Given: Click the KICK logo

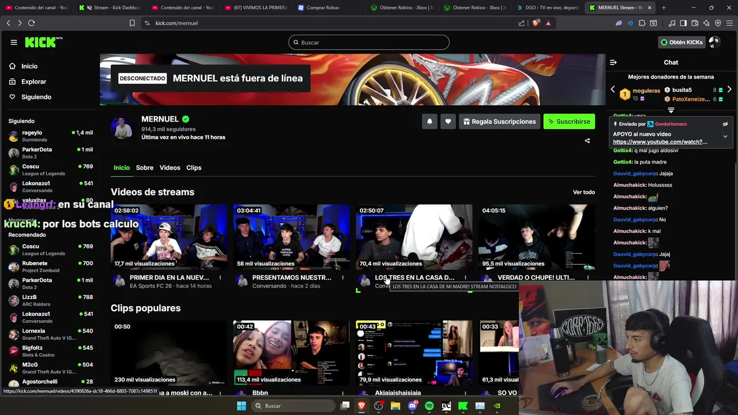Looking at the screenshot, I should pos(43,42).
